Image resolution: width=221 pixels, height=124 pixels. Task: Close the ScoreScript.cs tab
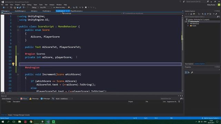click(69, 11)
